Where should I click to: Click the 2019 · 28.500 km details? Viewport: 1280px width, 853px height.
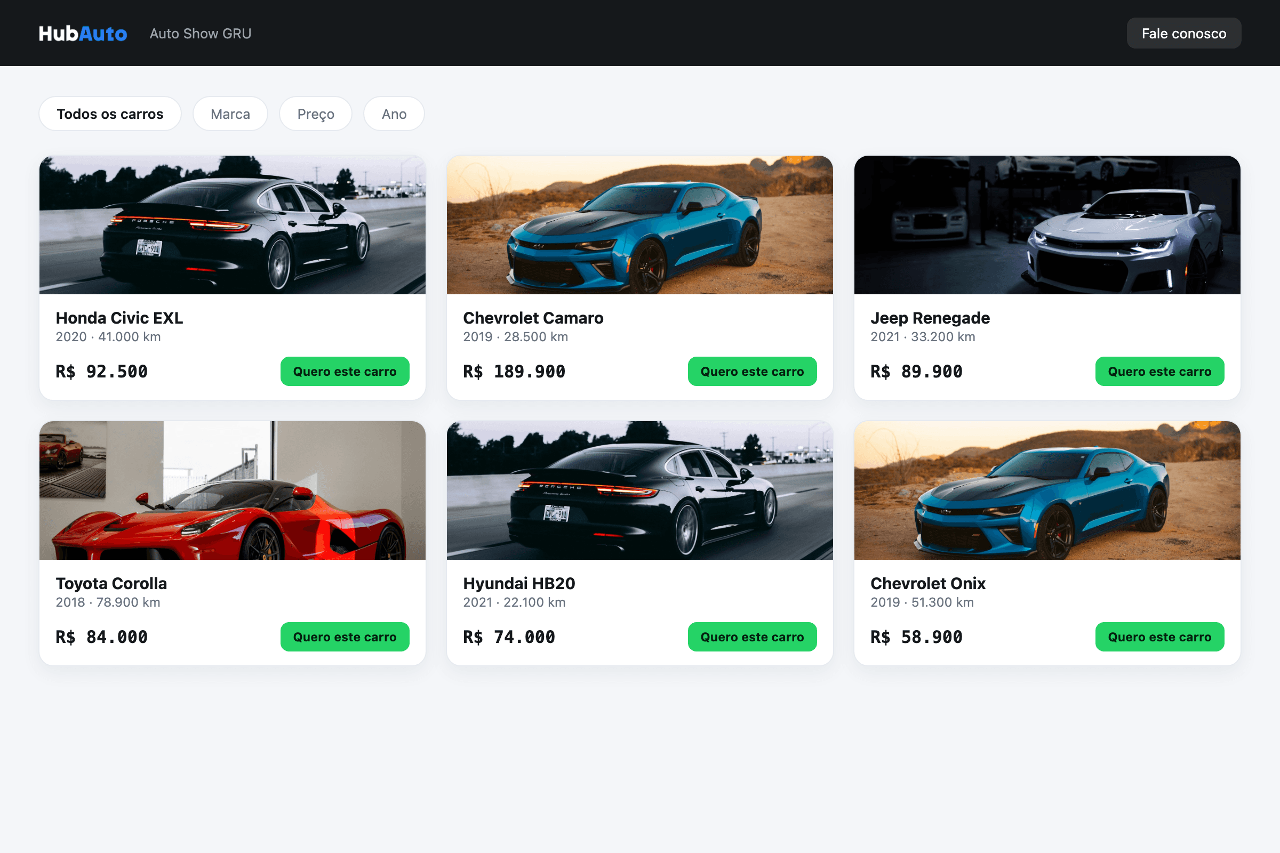click(515, 337)
